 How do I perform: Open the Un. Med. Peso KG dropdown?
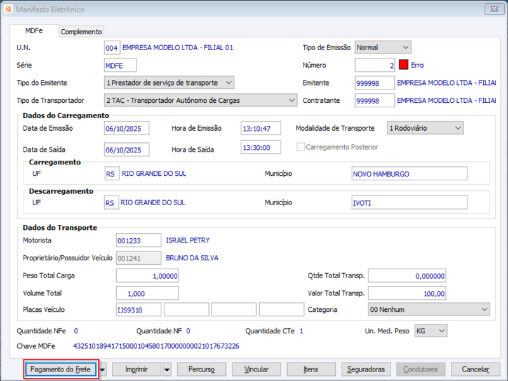(431, 331)
